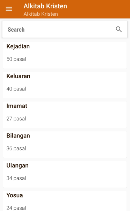Focus the Search text field

(x=65, y=29)
